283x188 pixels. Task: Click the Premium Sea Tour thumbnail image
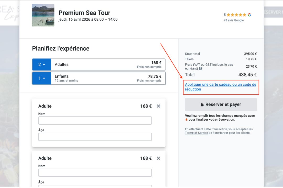pyautogui.click(x=43, y=15)
